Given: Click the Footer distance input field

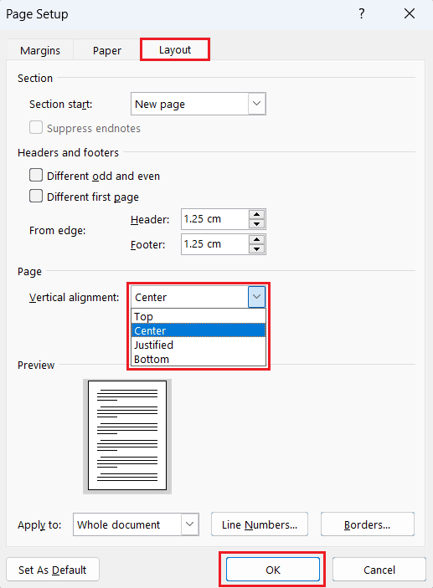Looking at the screenshot, I should point(214,244).
